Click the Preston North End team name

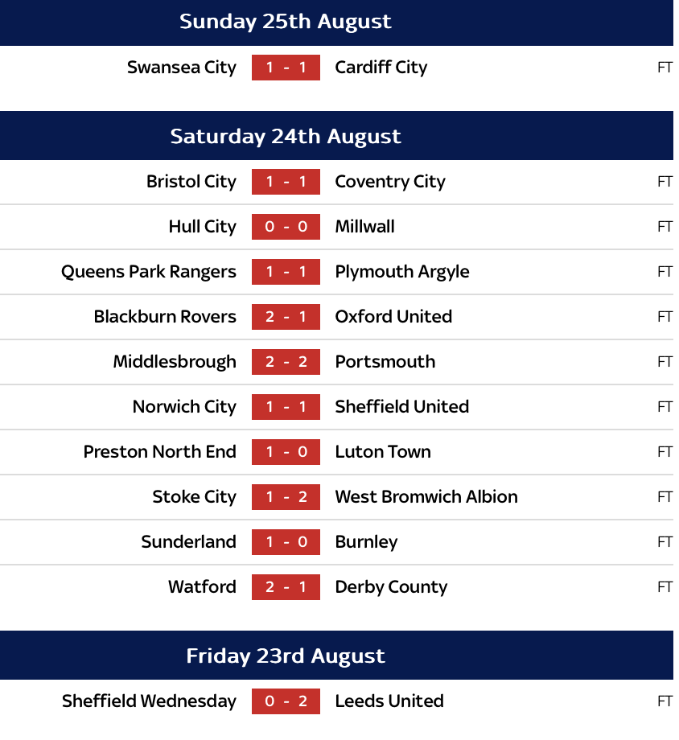160,452
